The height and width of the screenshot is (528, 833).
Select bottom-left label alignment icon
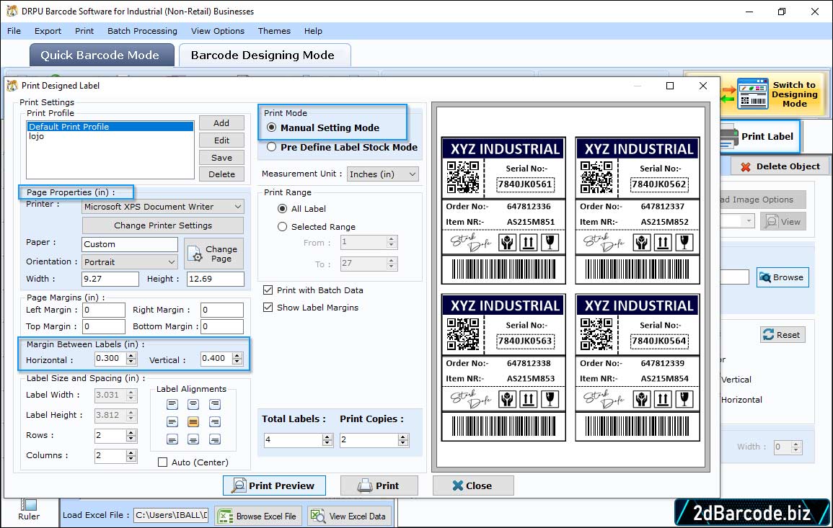coord(172,439)
